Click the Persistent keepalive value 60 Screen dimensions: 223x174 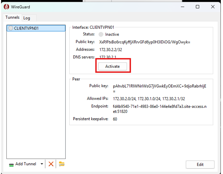[x=115, y=119]
